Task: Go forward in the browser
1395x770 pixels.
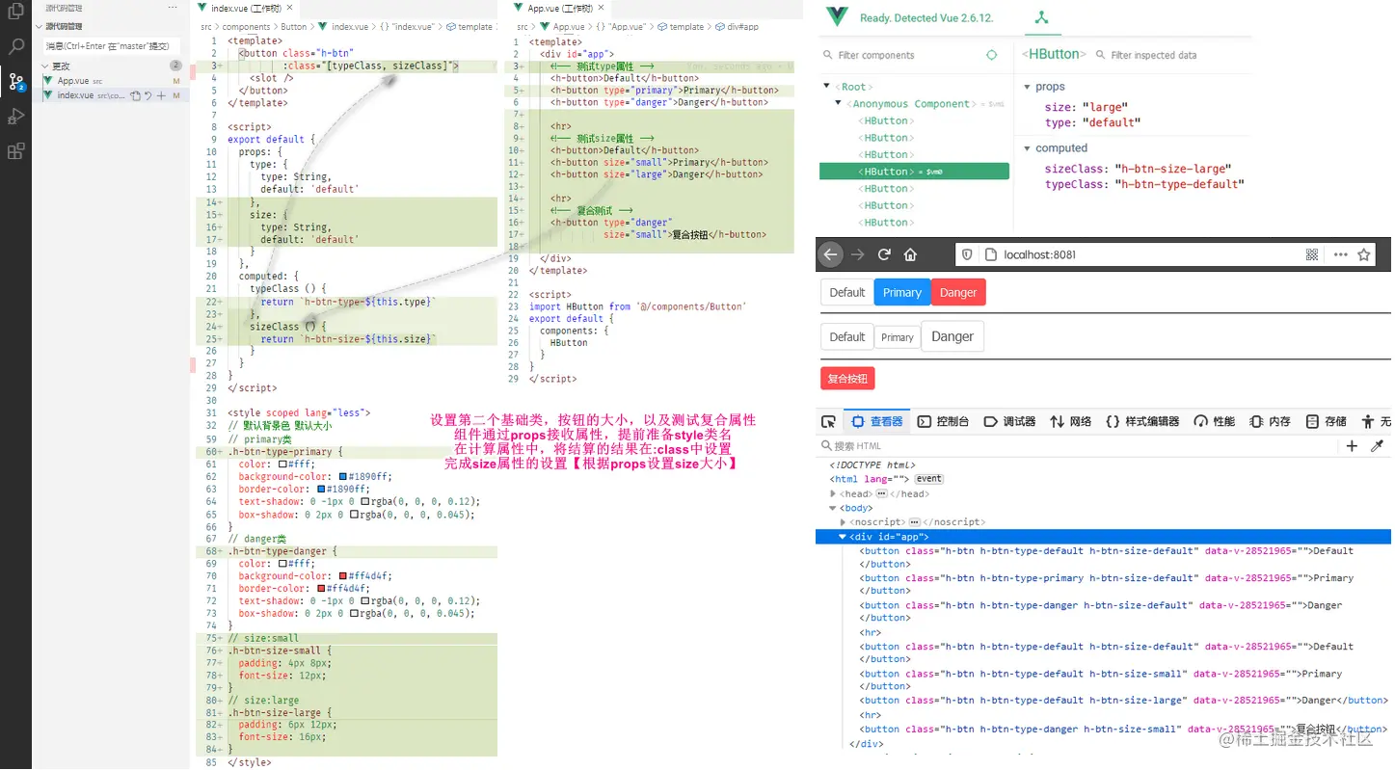Action: 858,254
